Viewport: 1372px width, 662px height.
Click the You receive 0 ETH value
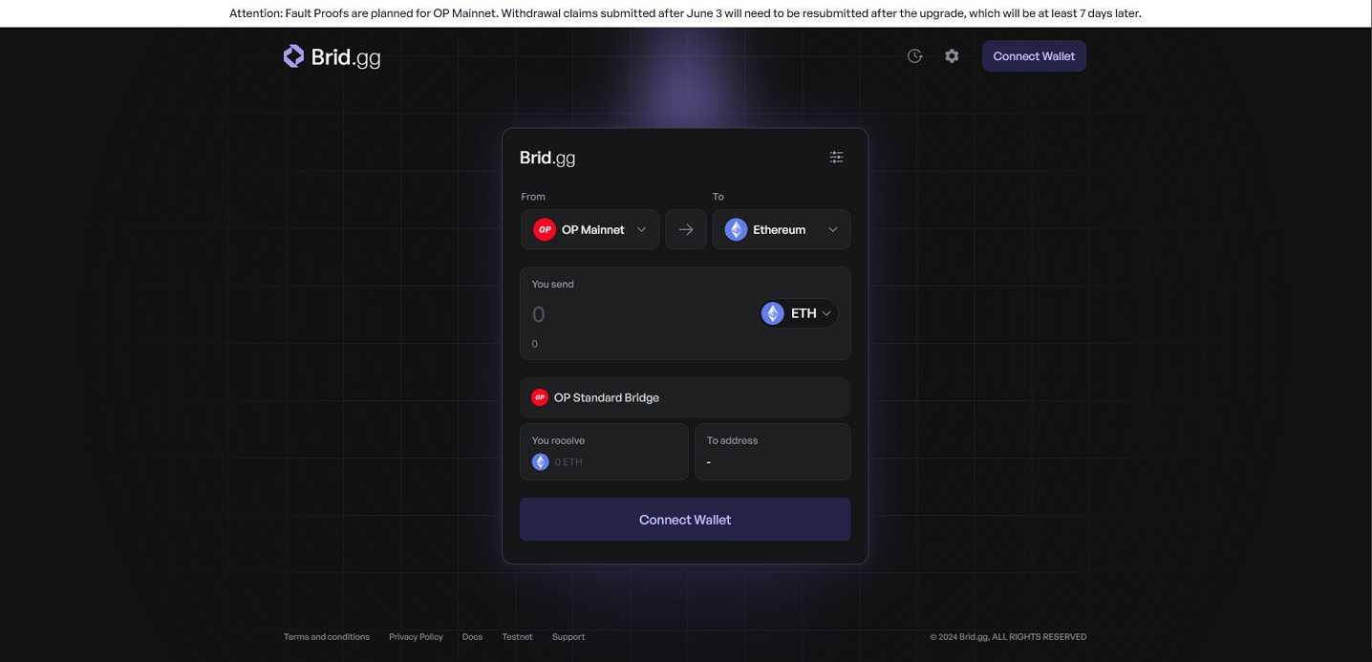pyautogui.click(x=568, y=462)
